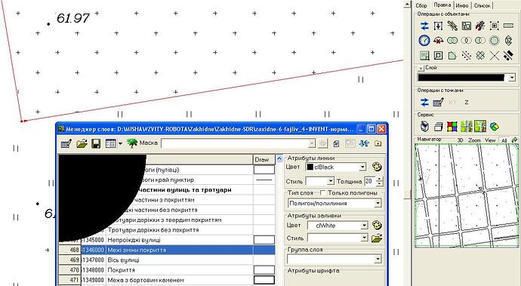Click the table edit icon in point operations

(x=438, y=103)
